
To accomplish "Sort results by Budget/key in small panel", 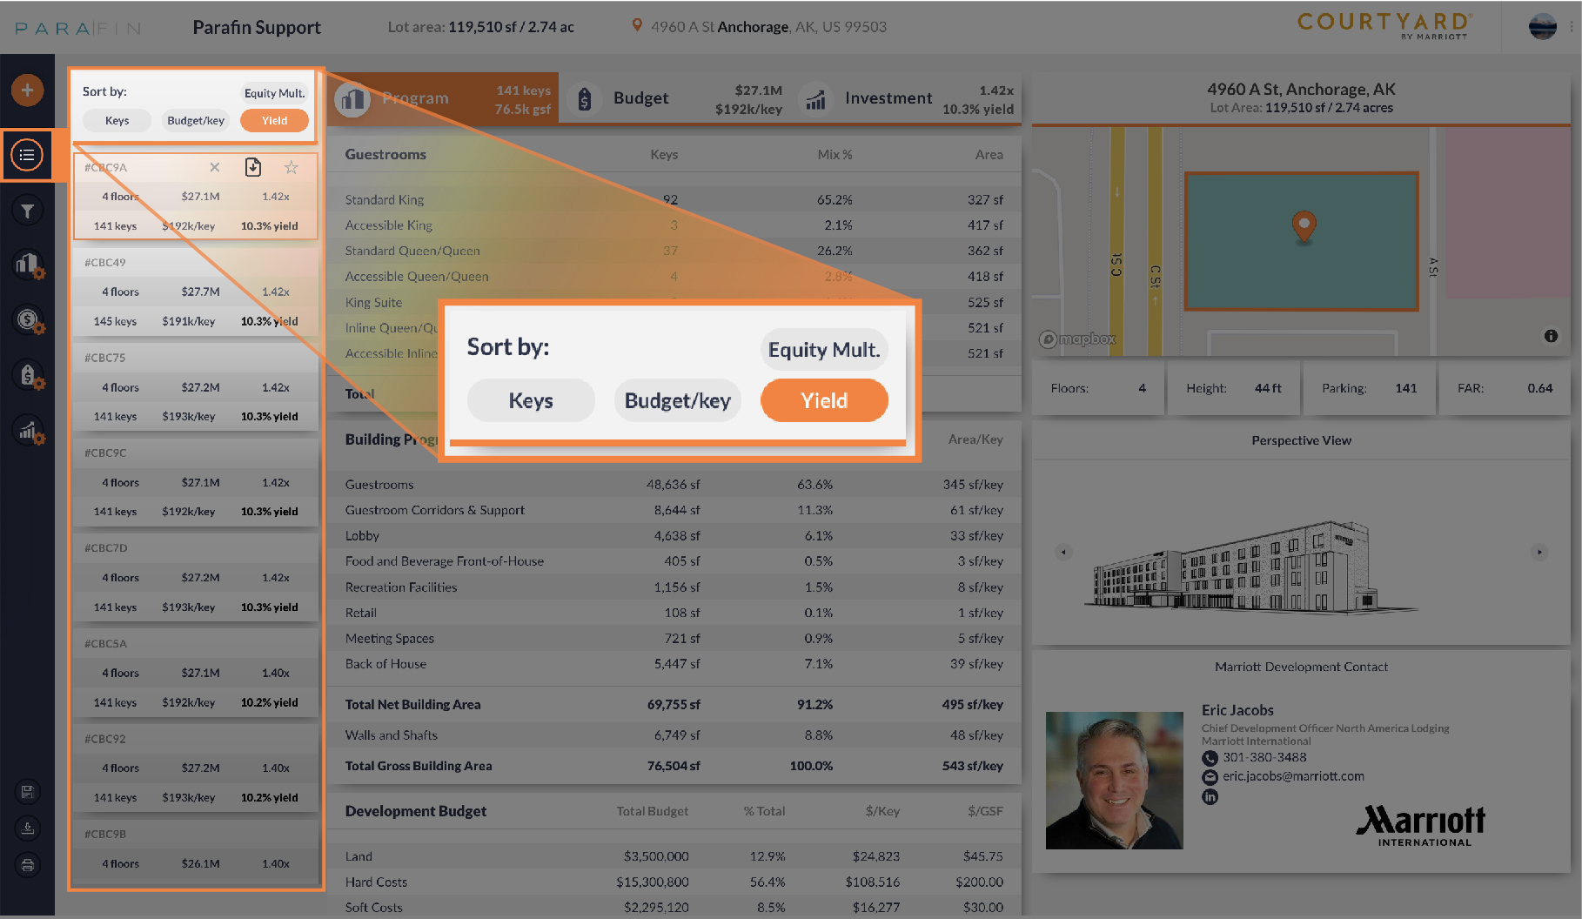I will (x=195, y=121).
